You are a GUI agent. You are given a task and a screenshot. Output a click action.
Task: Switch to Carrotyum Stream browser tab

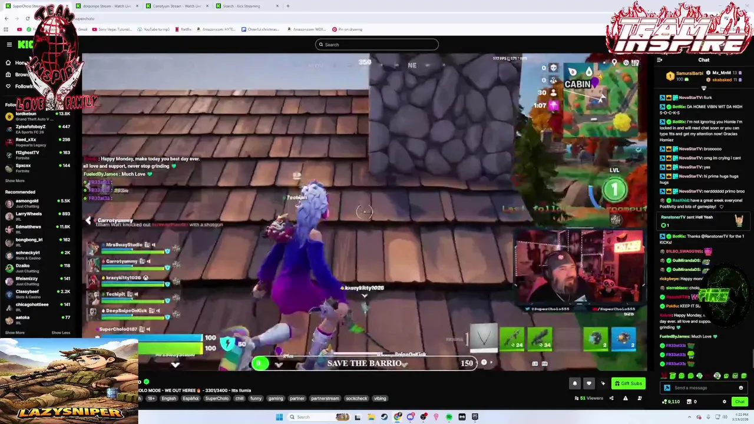point(177,6)
